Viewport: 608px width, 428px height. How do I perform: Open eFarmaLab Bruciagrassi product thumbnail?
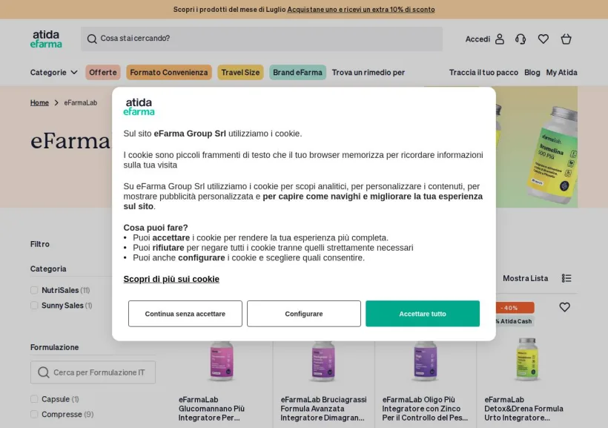pos(323,360)
